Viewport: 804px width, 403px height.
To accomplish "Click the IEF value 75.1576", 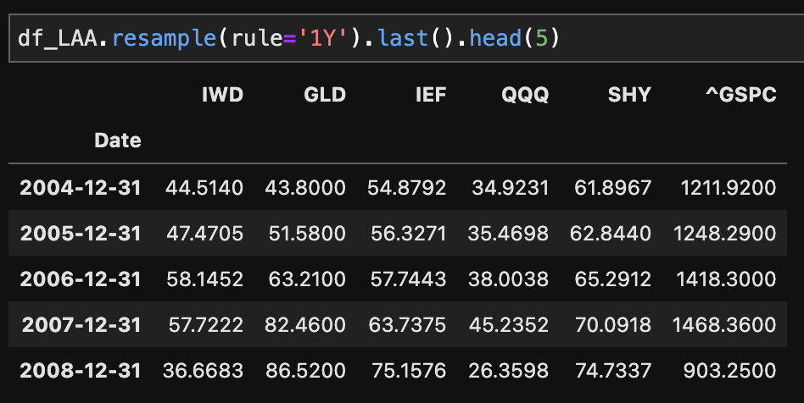I will pyautogui.click(x=409, y=370).
